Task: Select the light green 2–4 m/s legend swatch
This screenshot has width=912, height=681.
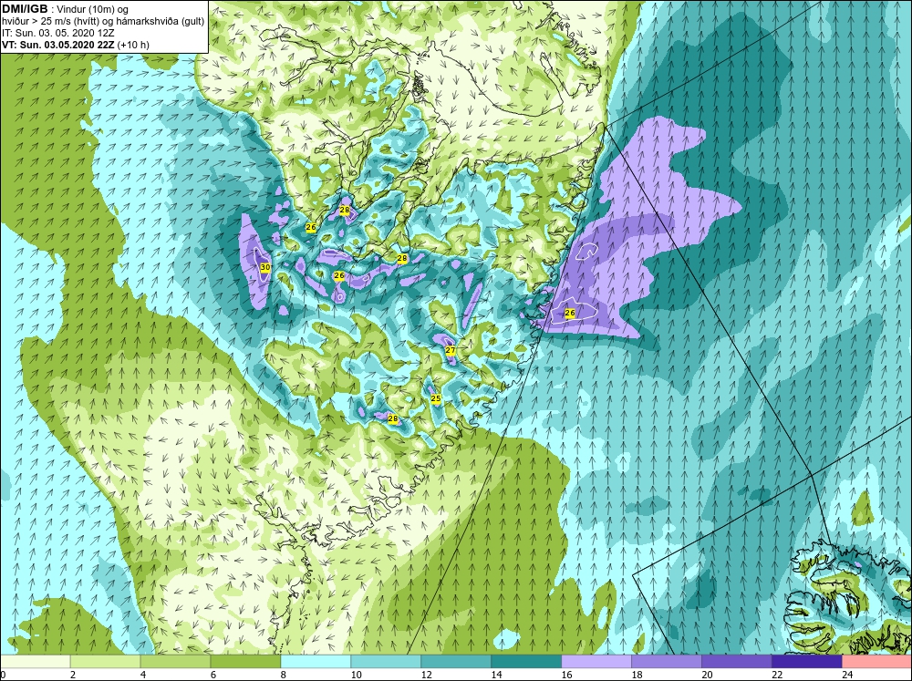Action: [105, 661]
